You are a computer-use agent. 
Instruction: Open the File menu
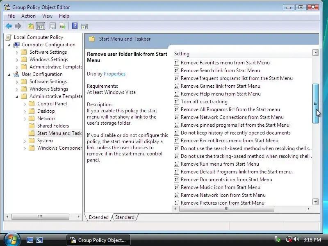point(11,16)
